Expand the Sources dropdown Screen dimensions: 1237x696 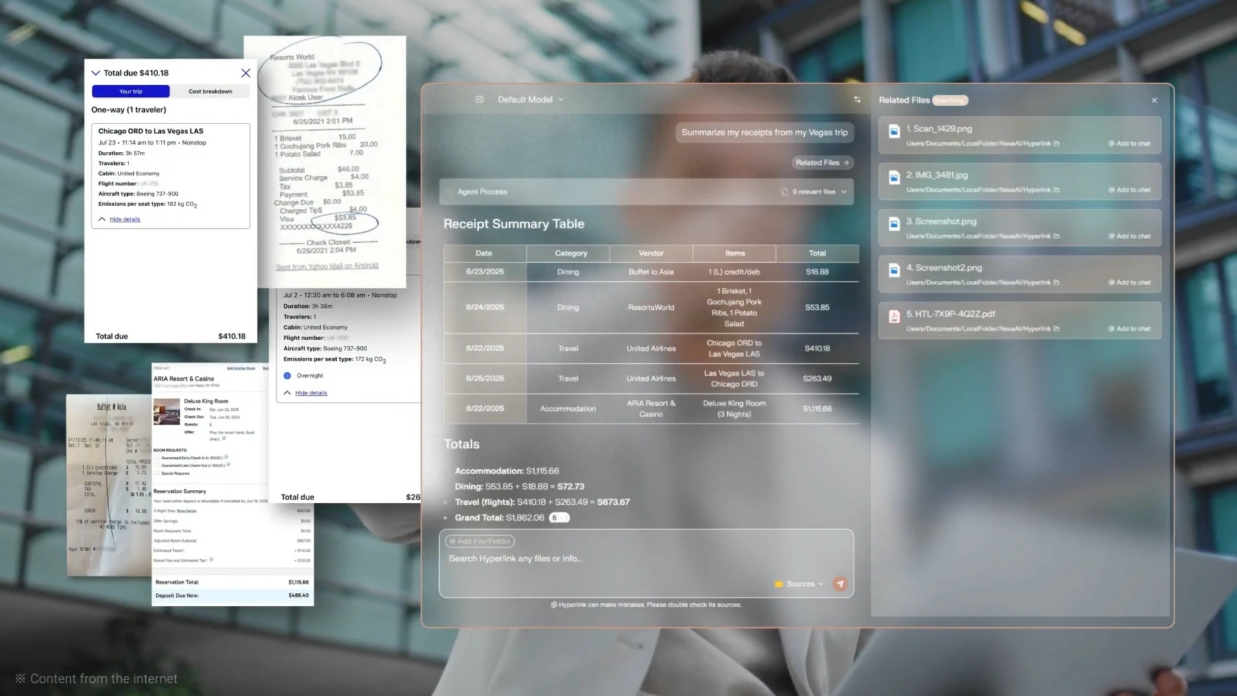(799, 584)
